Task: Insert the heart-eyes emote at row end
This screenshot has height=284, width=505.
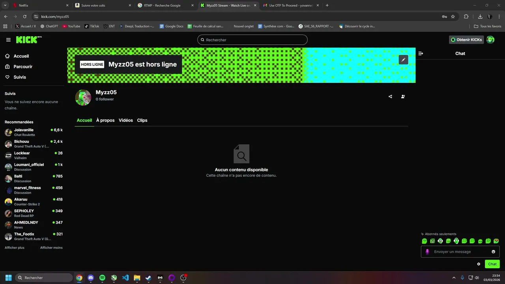Action: click(x=496, y=241)
